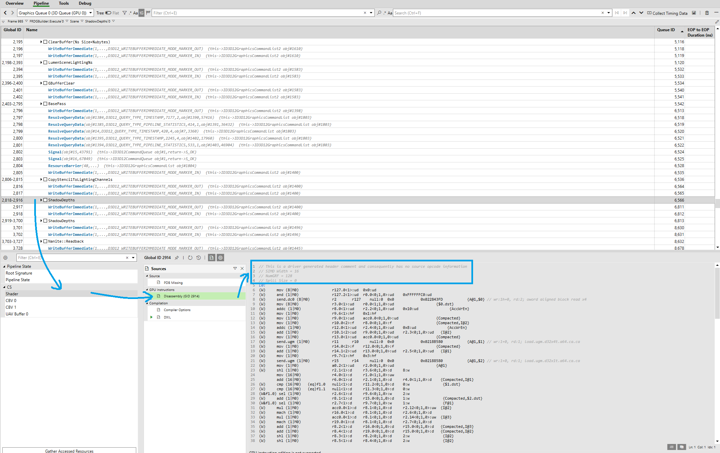The height and width of the screenshot is (453, 720).
Task: Click the history clock icon next to refresh
Action: 199,258
